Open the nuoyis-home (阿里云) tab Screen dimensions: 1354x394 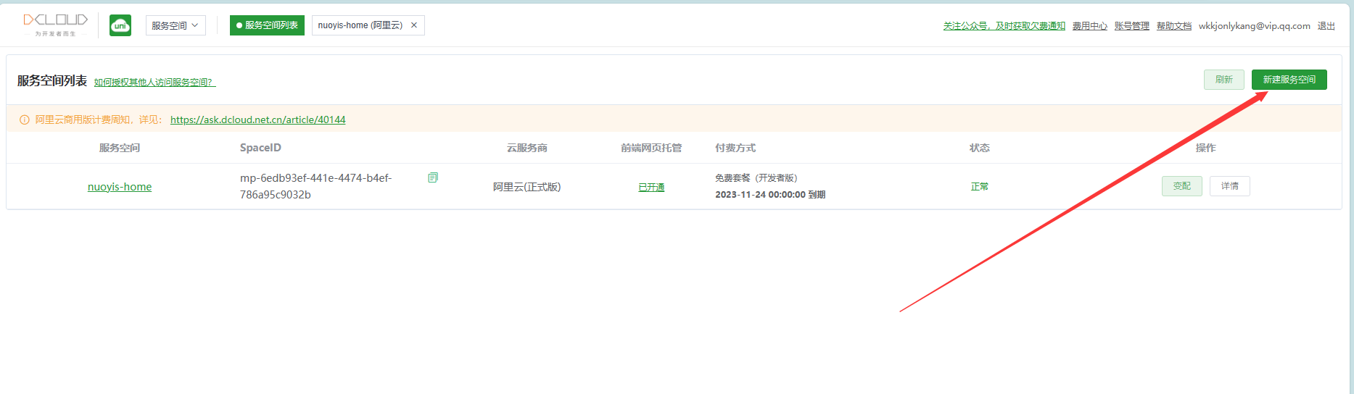point(360,25)
